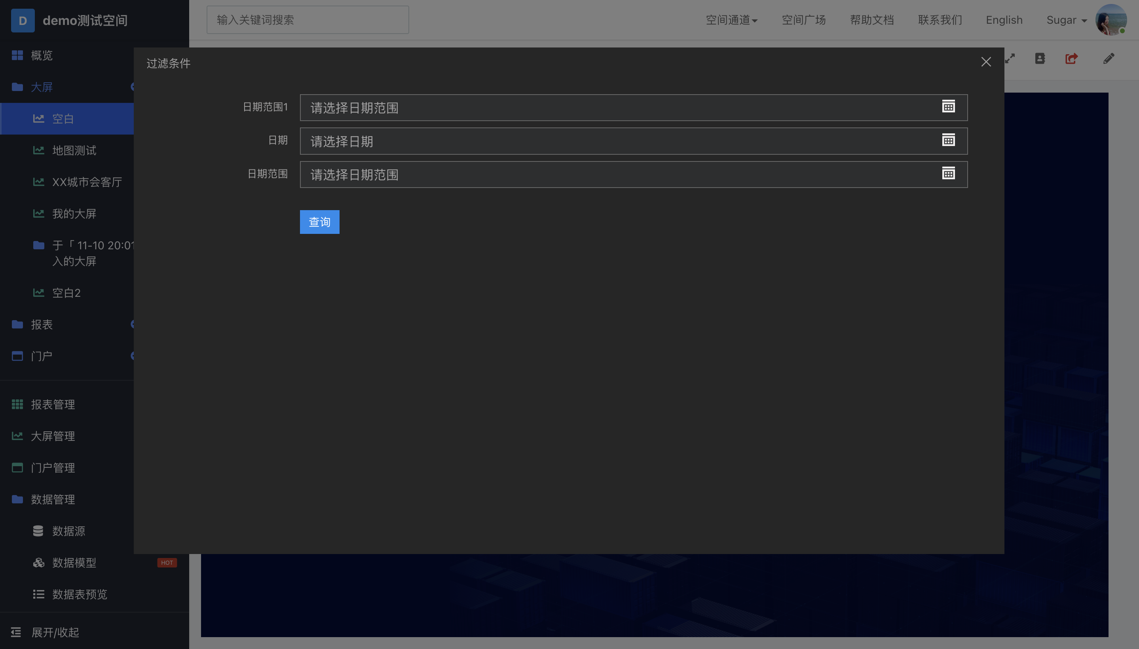
Task: Click the 展开/收起 collapse sidebar icon
Action: (x=15, y=632)
